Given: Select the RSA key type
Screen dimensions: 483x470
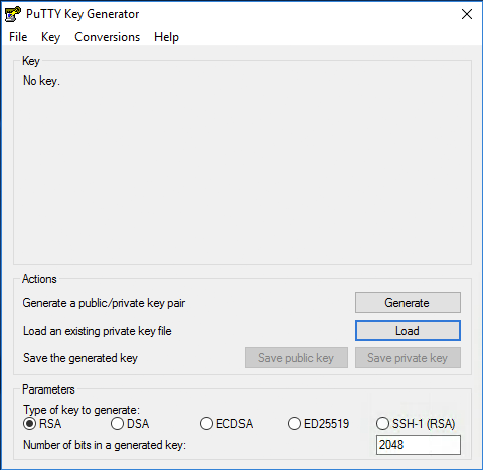Looking at the screenshot, I should 30,424.
